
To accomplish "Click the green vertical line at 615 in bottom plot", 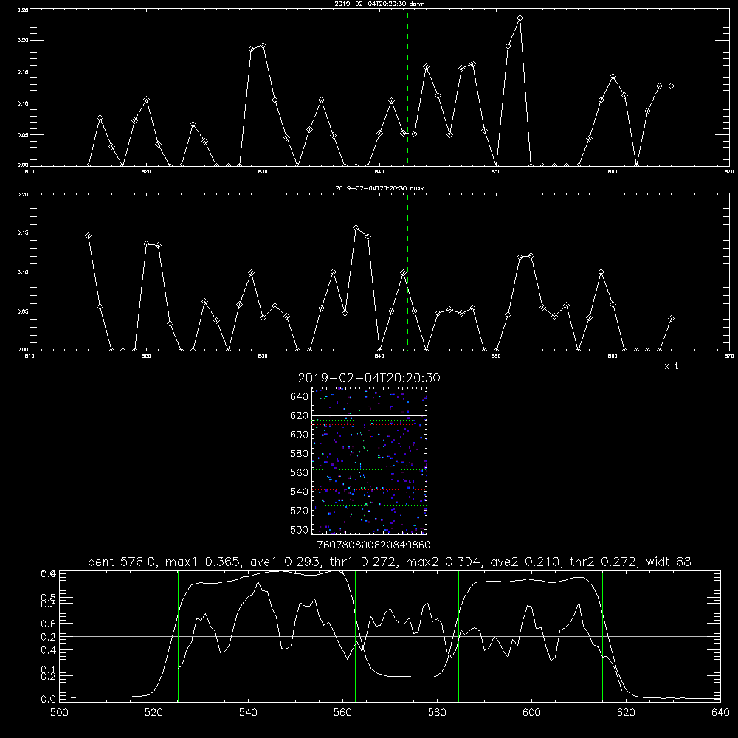I will (602, 635).
